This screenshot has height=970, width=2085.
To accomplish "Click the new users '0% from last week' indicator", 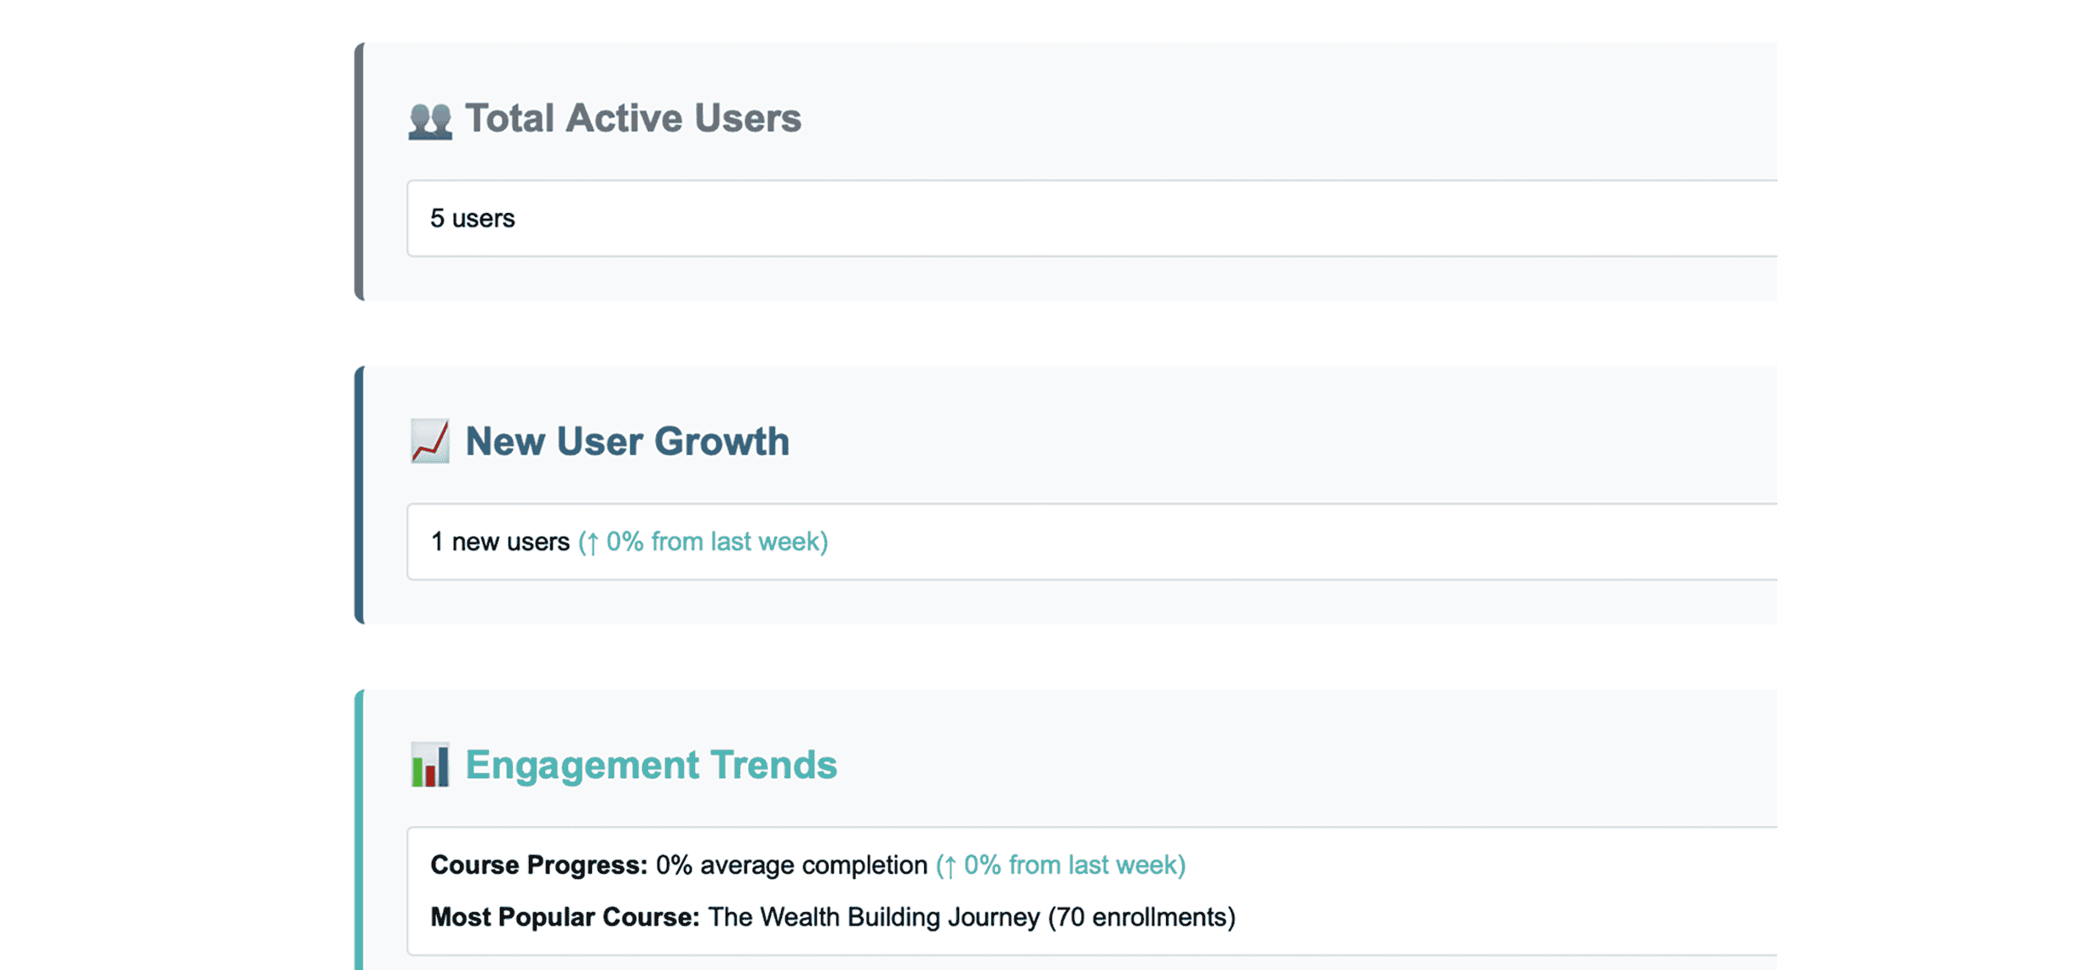I will coord(703,542).
